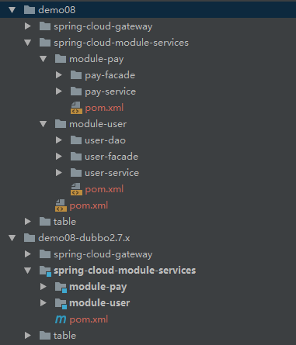Click folder icon of table under demo08-dubbo2.7.x

(45, 336)
